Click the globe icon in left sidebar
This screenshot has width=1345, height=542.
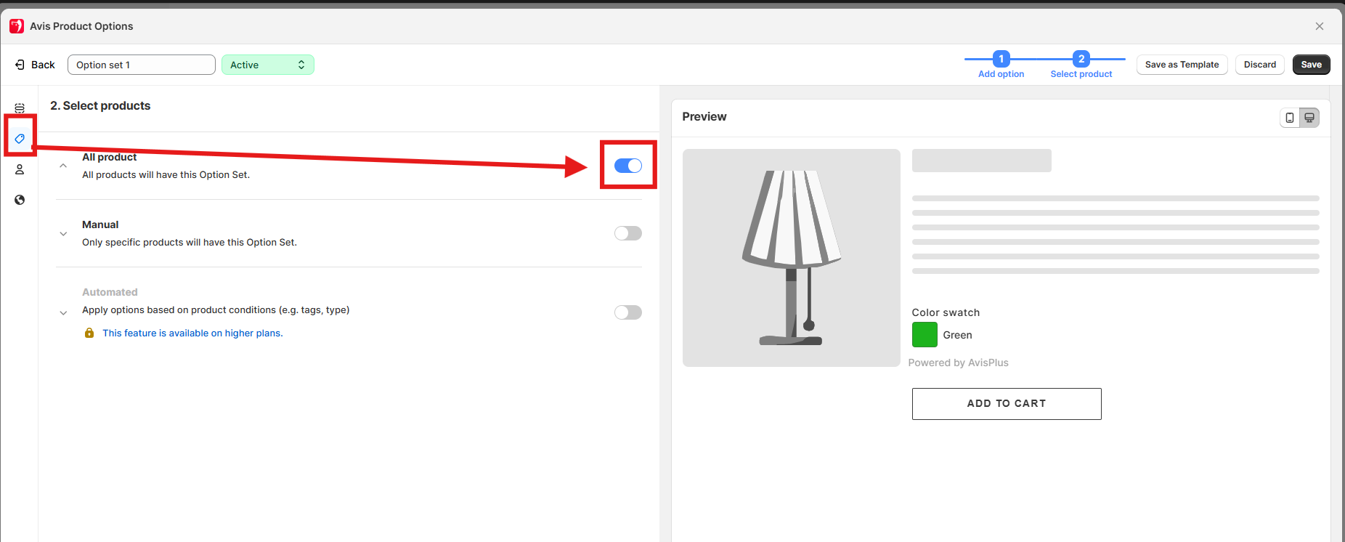tap(20, 200)
